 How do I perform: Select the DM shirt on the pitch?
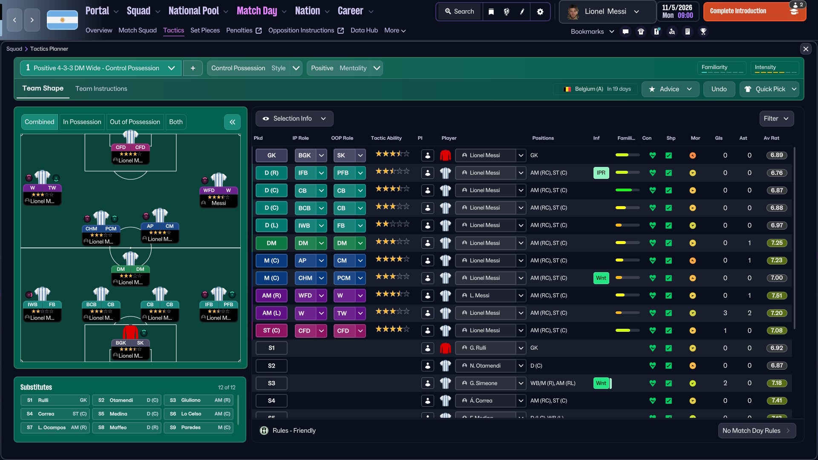[130, 259]
